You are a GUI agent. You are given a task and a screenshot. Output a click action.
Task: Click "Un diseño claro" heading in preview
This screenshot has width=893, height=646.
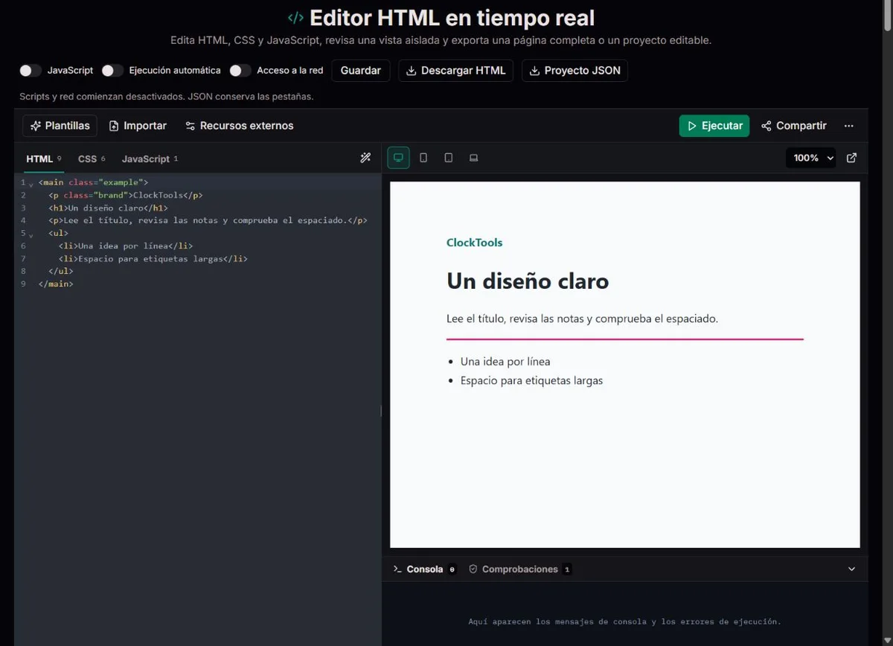click(x=528, y=281)
